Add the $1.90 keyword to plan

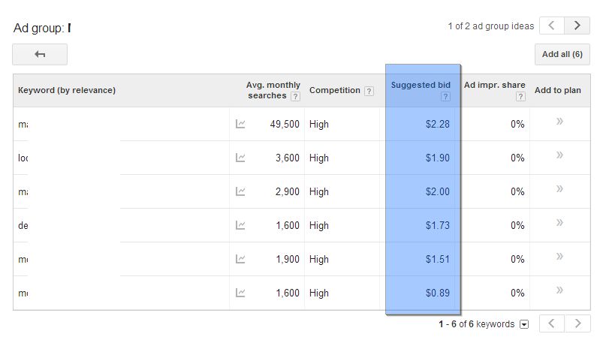coord(559,155)
